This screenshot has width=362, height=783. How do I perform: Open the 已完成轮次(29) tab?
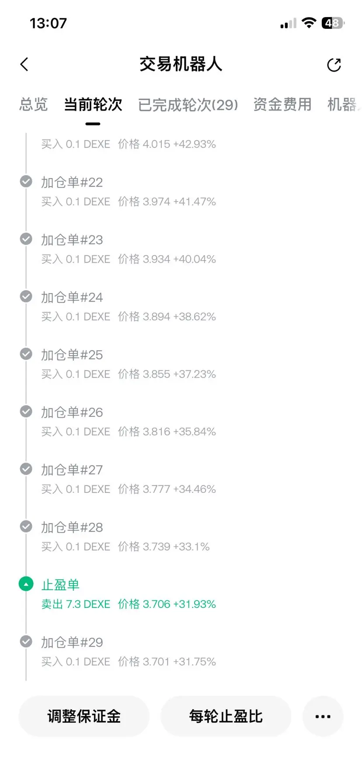pos(188,105)
